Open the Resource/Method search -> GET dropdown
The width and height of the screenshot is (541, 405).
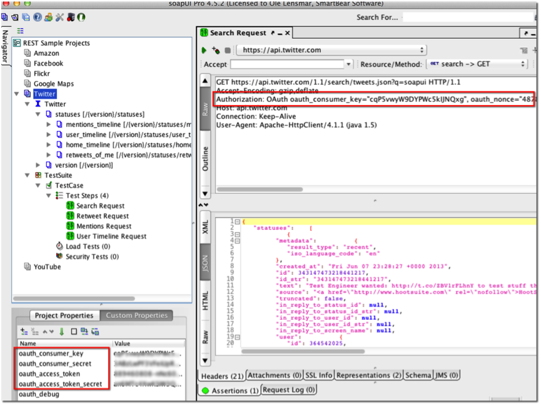point(477,64)
